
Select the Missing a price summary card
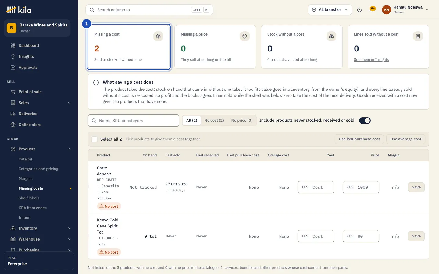[x=215, y=47]
